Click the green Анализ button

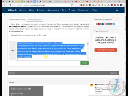click(85, 63)
